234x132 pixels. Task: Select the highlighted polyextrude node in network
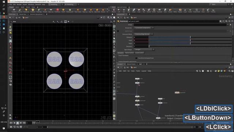pyautogui.click(x=177, y=93)
